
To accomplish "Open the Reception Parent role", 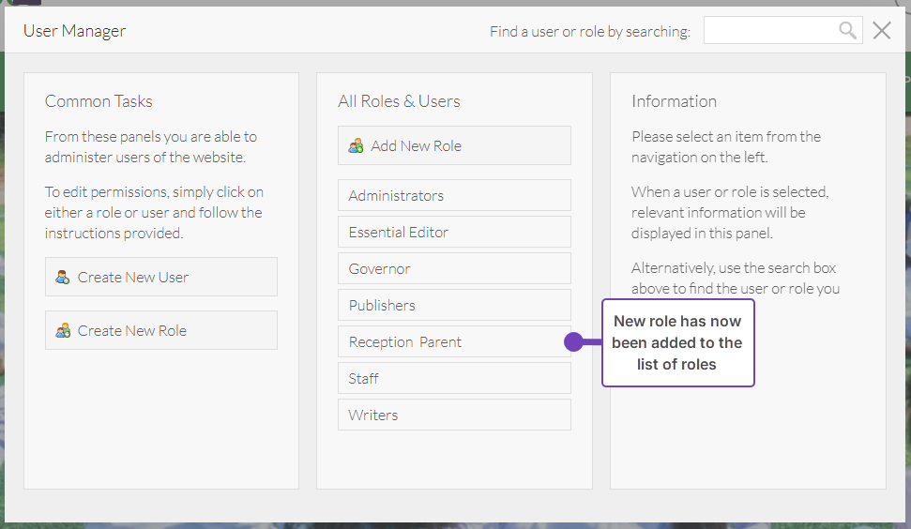I will (454, 341).
